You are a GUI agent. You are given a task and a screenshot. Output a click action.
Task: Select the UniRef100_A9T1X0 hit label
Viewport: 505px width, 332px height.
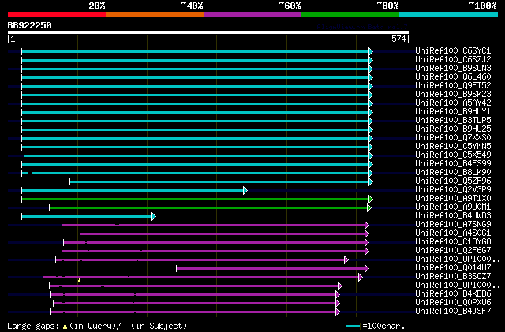[453, 199]
